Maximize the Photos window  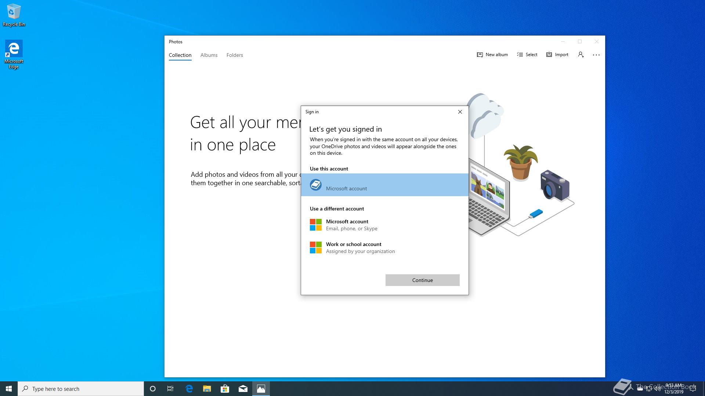pos(580,41)
